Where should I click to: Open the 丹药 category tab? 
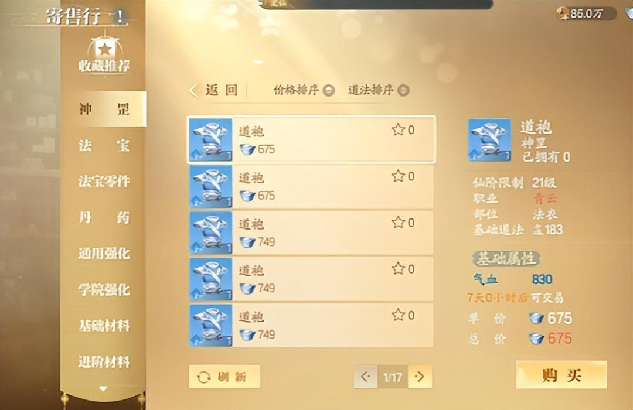[104, 217]
